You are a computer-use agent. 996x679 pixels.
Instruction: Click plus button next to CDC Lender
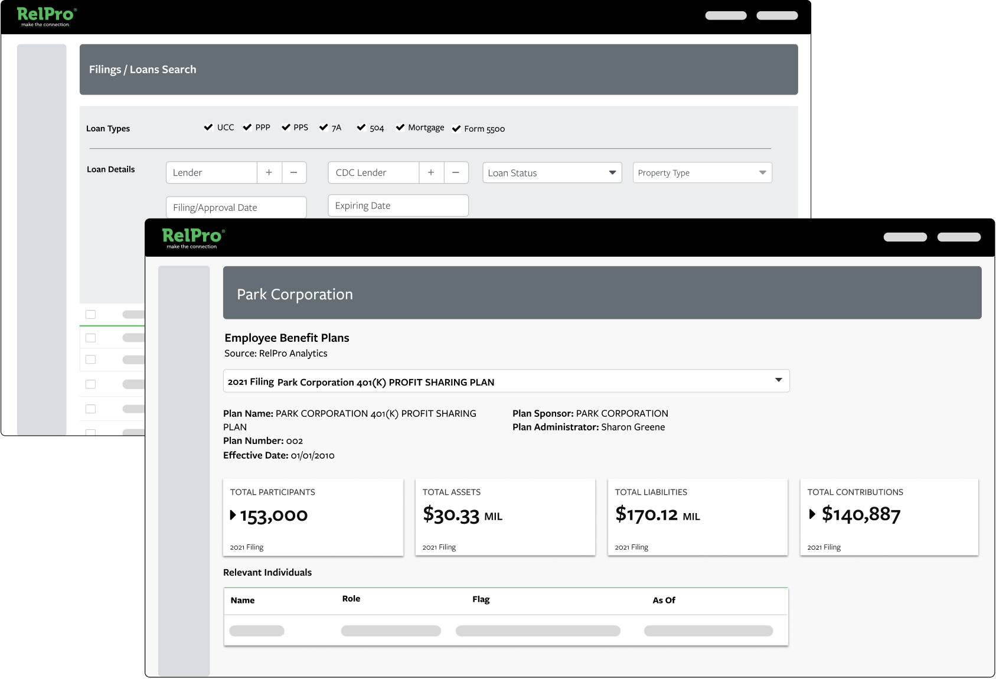click(x=431, y=172)
